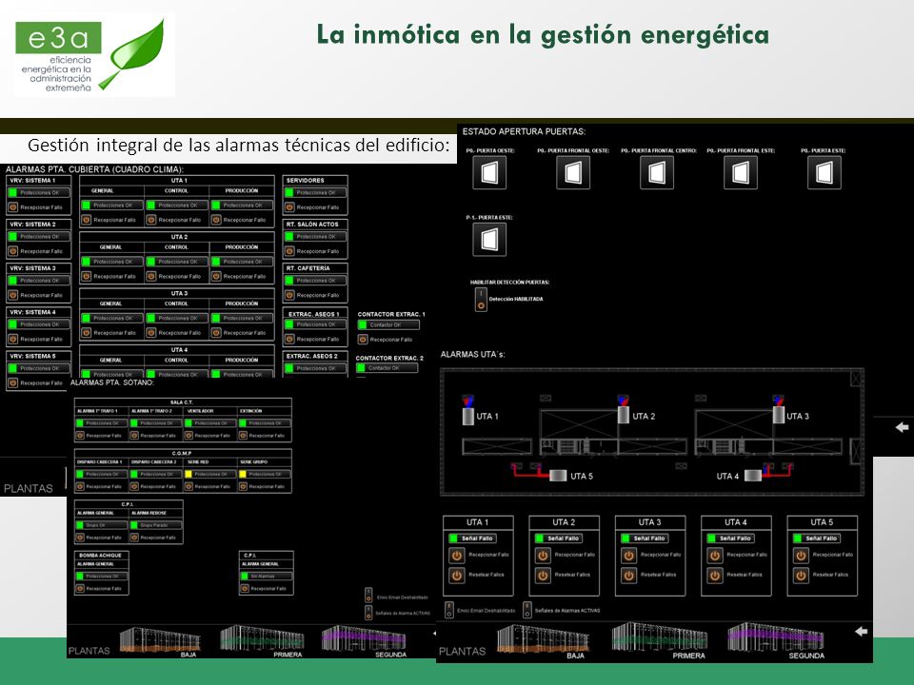Toggle Señales de Alarmas ACTIVAS switch in UTA panel
914x685 pixels.
click(527, 610)
